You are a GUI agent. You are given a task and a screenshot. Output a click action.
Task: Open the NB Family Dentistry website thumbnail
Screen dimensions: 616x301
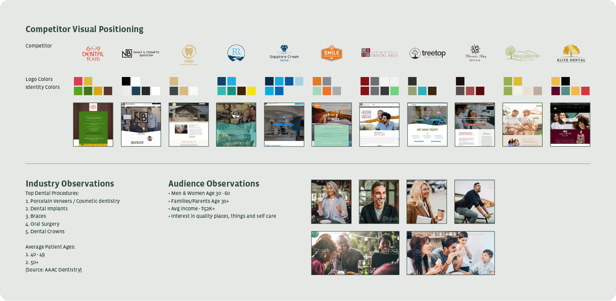(x=141, y=125)
